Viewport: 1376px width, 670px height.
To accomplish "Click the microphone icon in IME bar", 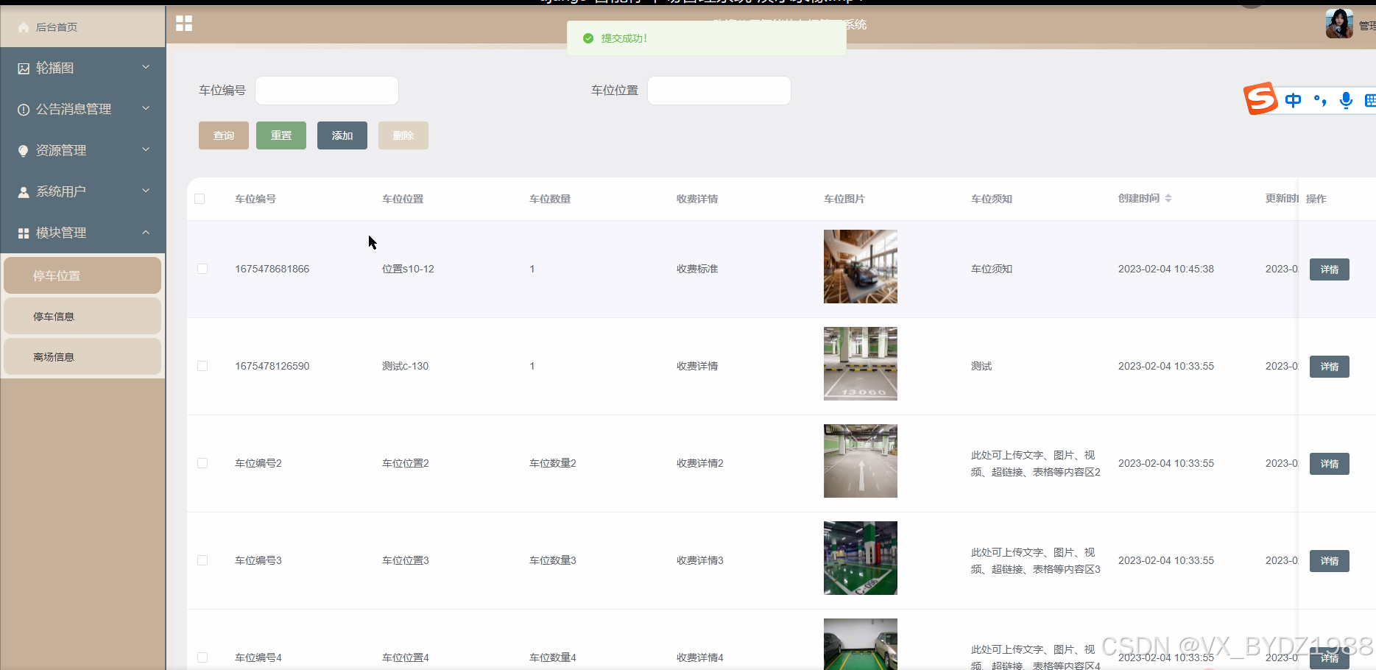I will 1346,100.
